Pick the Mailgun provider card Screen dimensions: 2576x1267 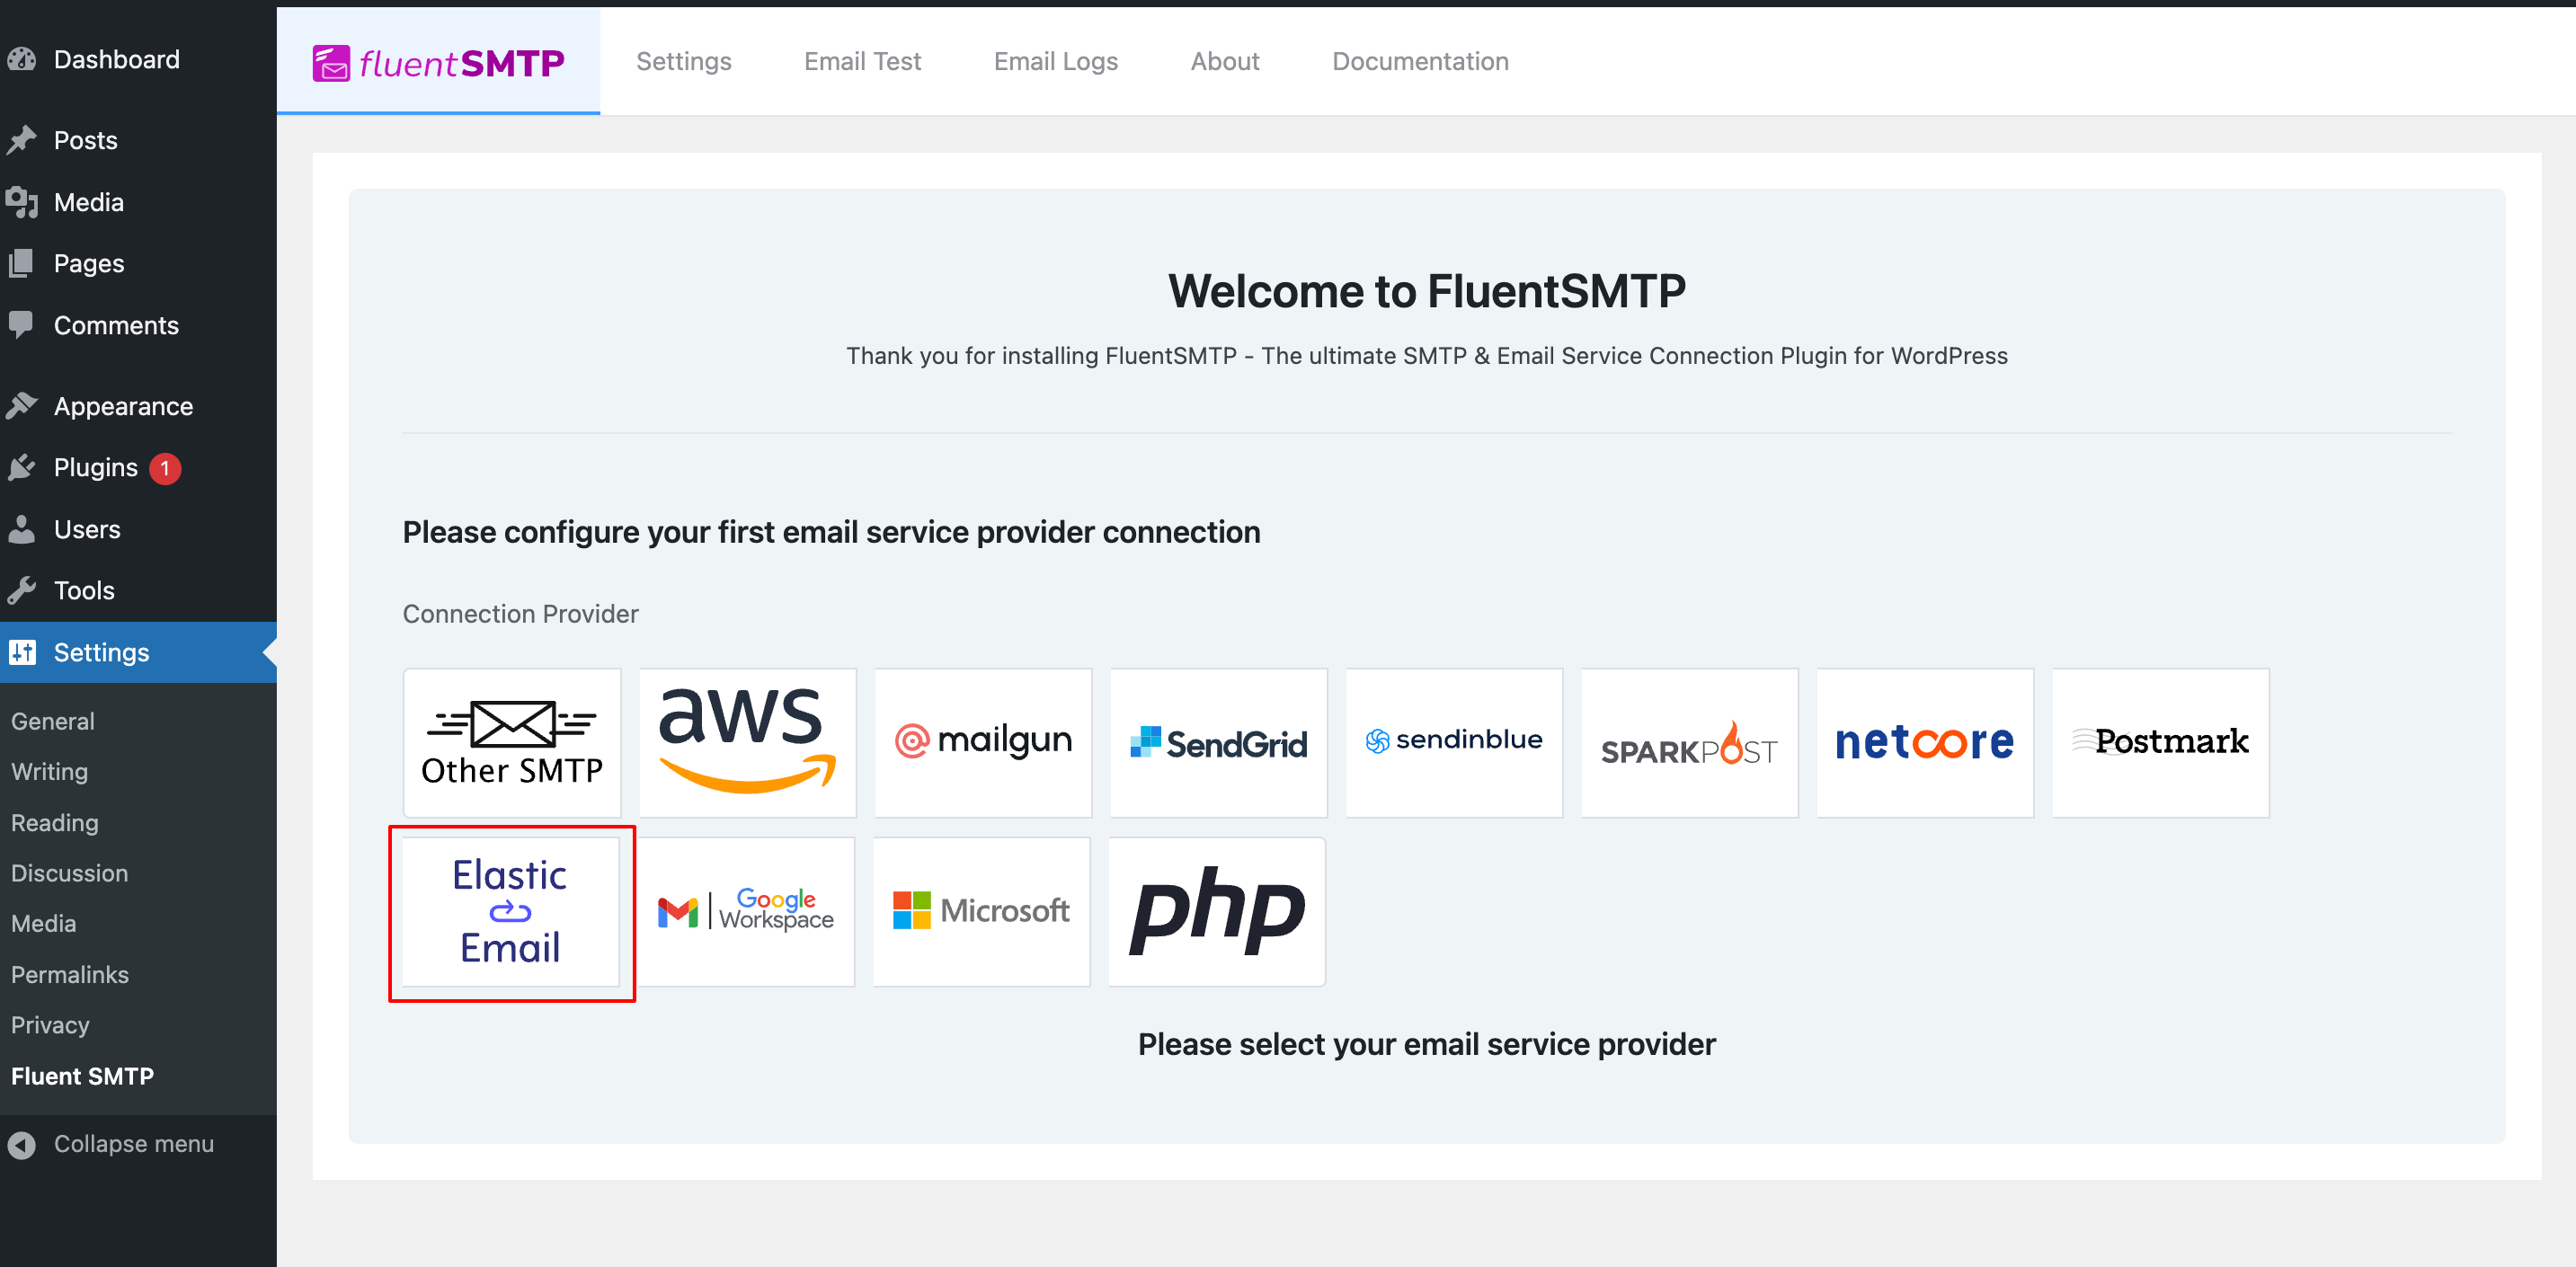(x=982, y=742)
